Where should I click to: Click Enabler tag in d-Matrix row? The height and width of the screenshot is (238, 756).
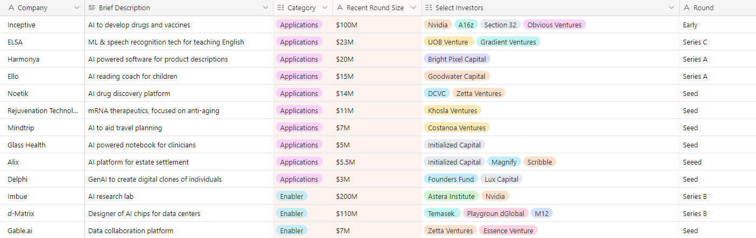[291, 213]
